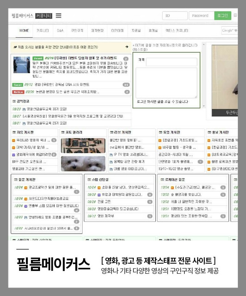Click file icon beside IP TV 영화 프리셈머니 post

click(x=111, y=155)
